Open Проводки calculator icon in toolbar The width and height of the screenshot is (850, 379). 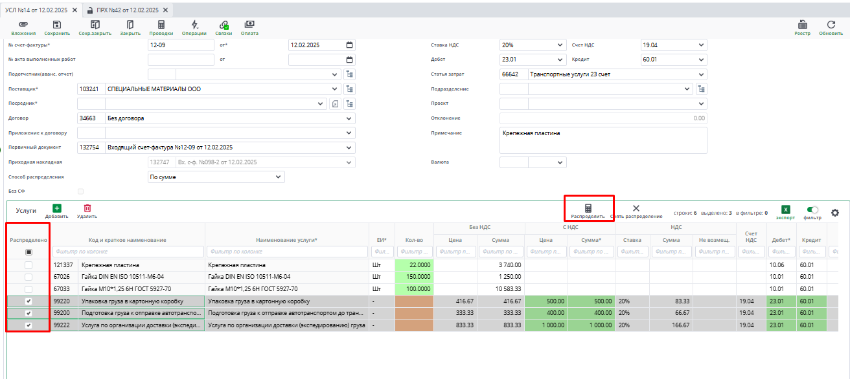(x=161, y=25)
